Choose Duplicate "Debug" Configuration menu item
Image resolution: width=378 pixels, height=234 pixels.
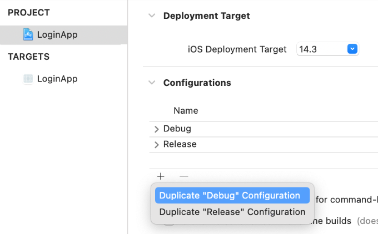[230, 195]
